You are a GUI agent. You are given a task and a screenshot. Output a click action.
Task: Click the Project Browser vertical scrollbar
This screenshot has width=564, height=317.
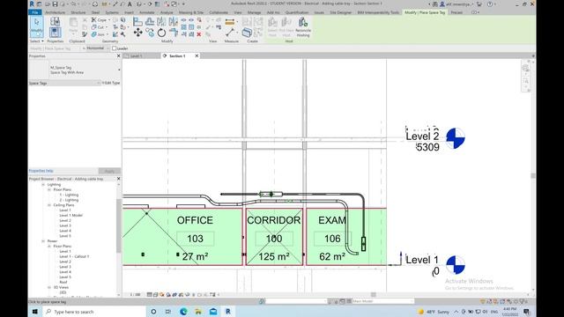click(x=119, y=226)
